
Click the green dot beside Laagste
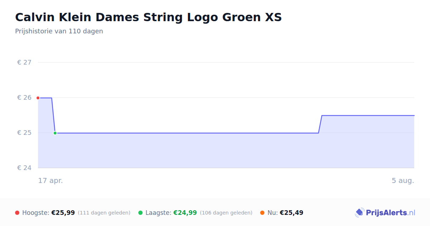140,213
